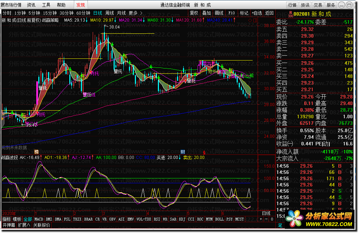Apply the MCST indicator

[x=239, y=219]
